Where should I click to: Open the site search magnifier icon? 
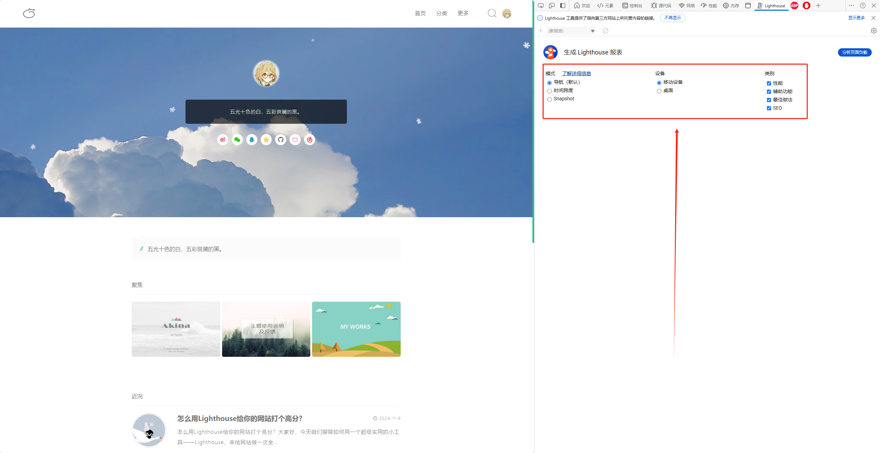(492, 13)
